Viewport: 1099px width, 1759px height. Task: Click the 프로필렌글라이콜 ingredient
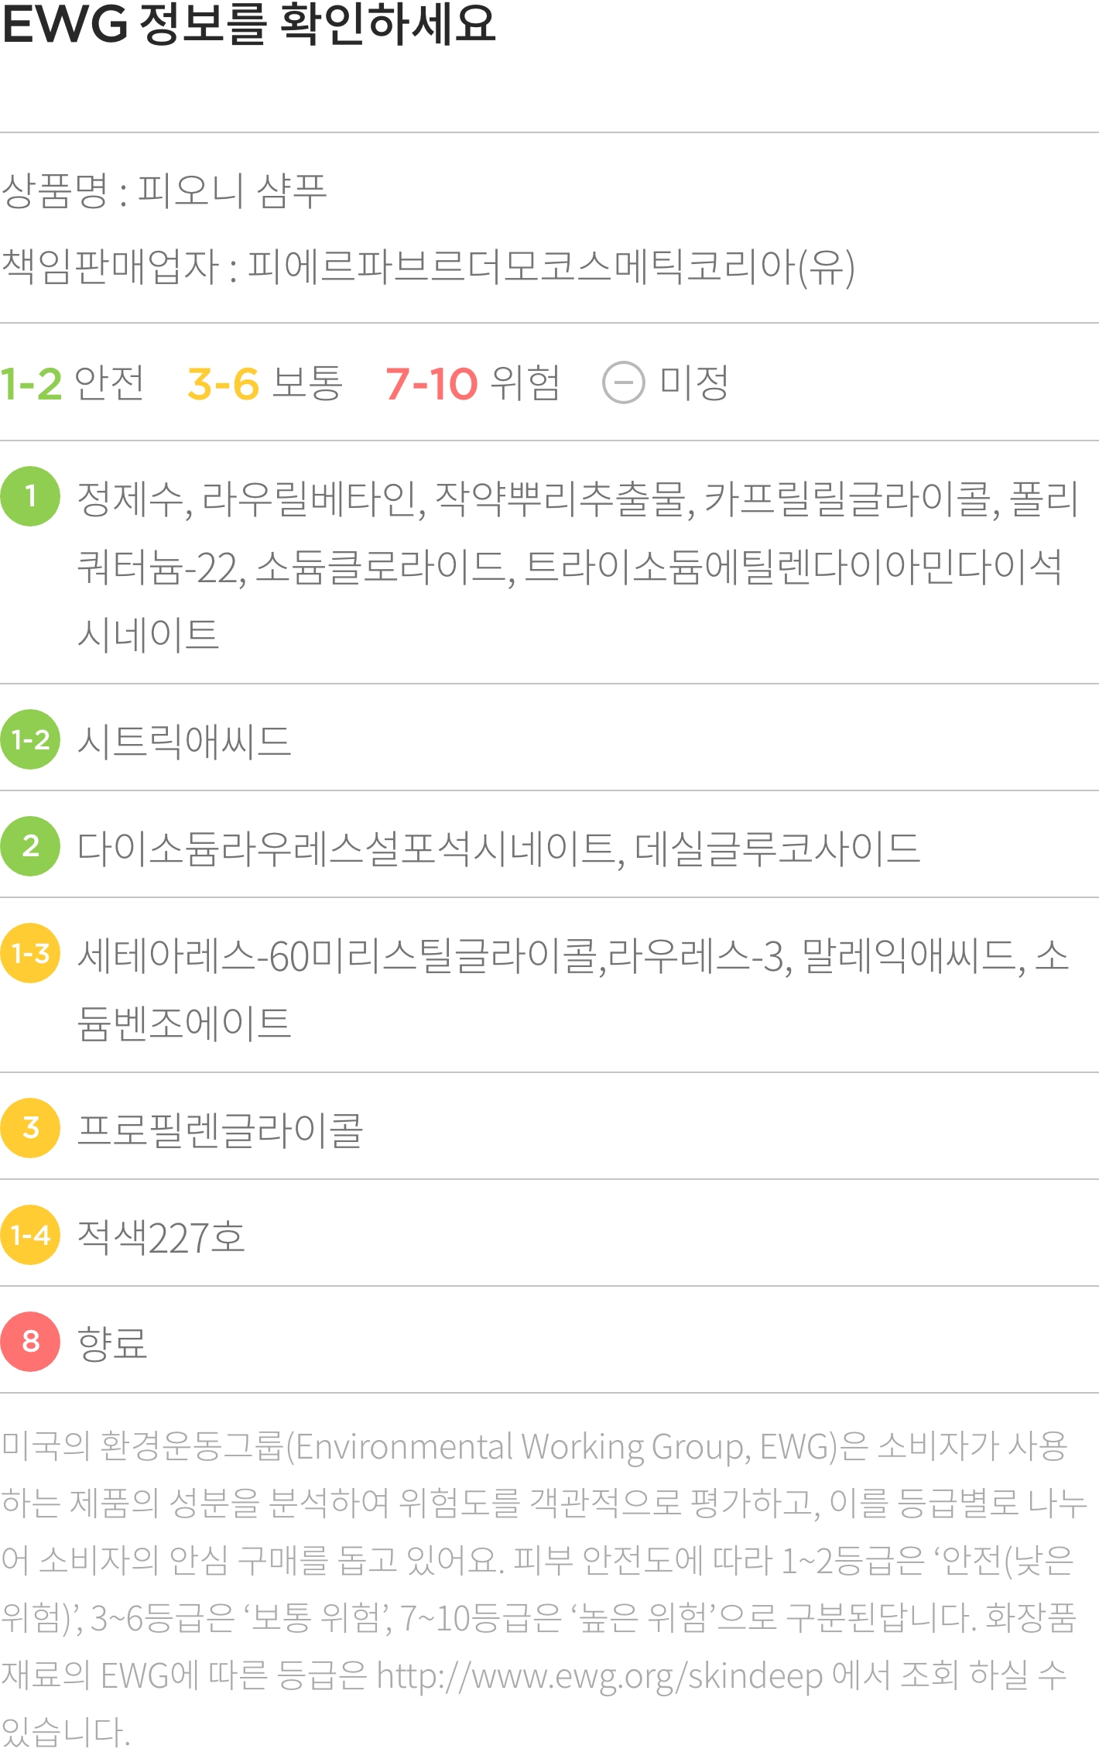coord(220,1130)
